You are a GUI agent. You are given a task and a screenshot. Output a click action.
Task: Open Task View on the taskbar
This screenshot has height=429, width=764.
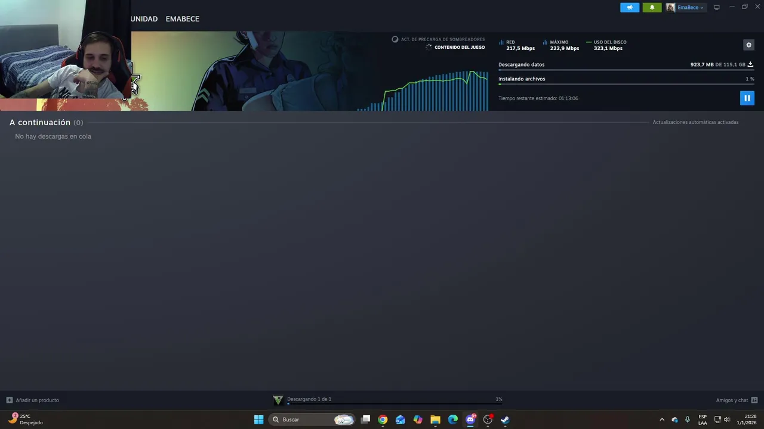click(365, 419)
